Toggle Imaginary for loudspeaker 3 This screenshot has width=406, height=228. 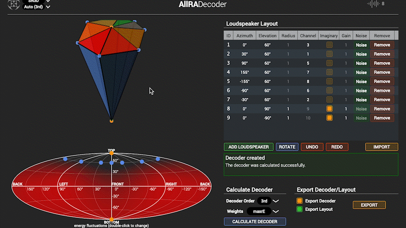329,63
